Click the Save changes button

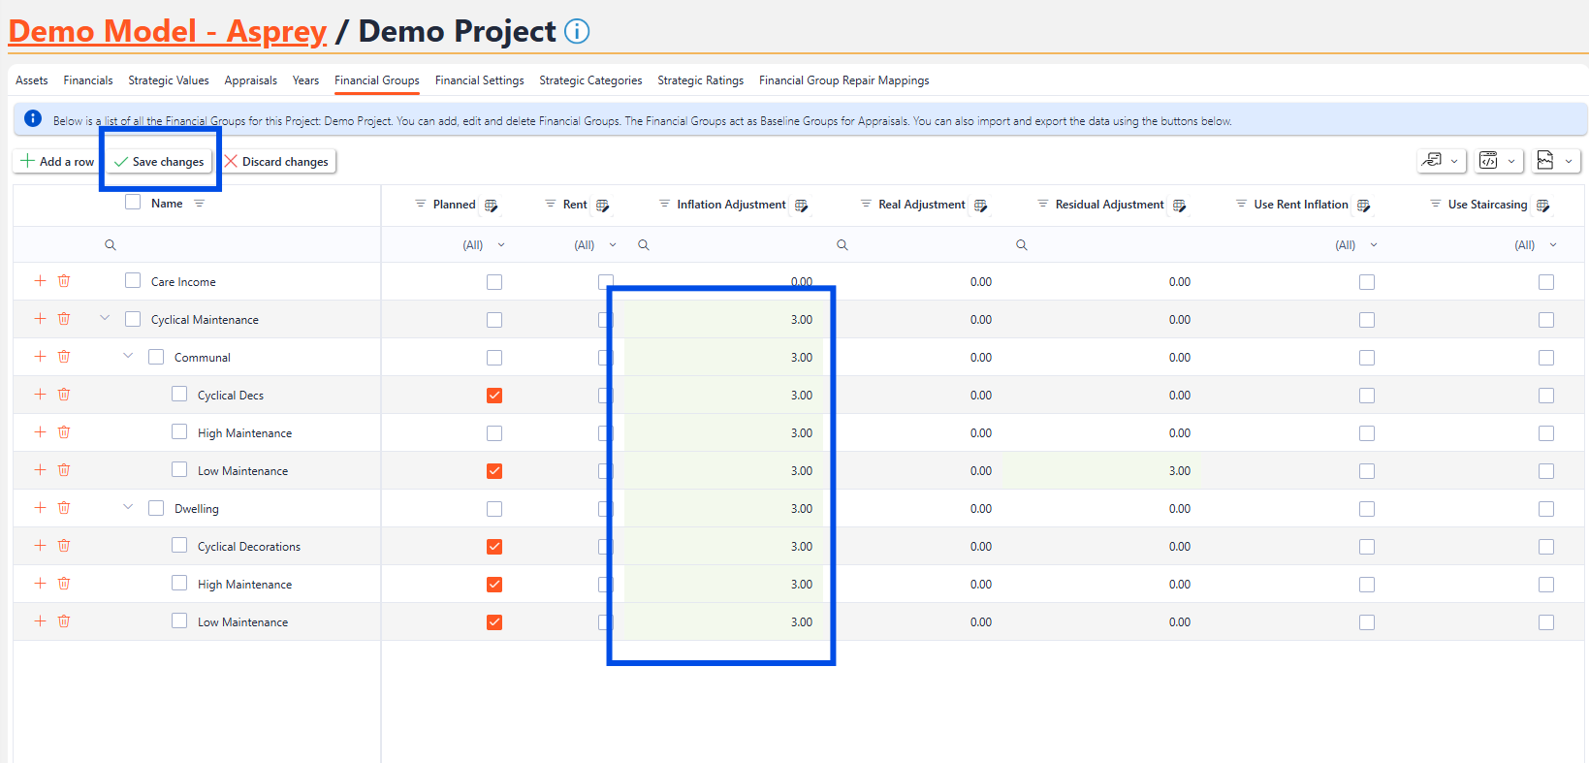pyautogui.click(x=159, y=162)
